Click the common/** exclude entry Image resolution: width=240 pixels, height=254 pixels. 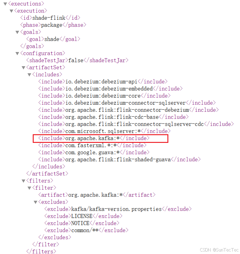[x=86, y=230]
